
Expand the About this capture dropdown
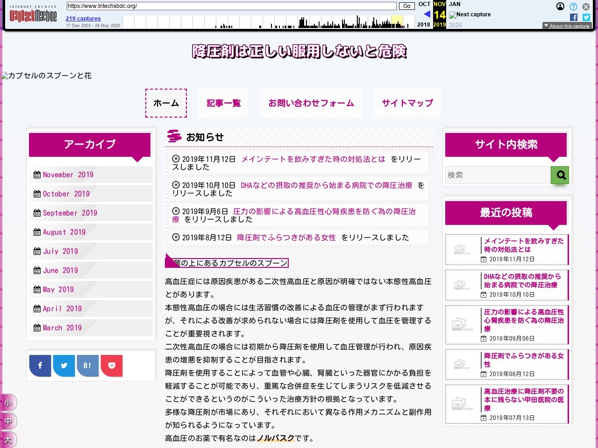(x=567, y=26)
